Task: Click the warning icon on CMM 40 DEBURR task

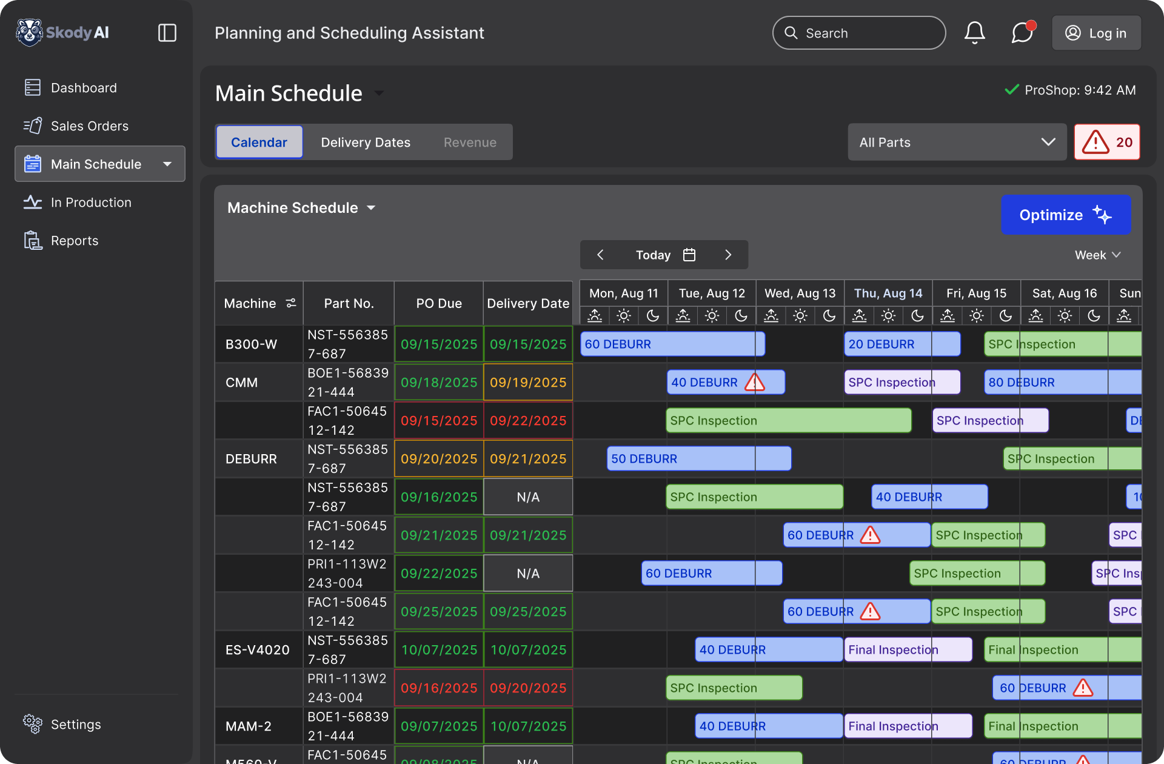Action: point(754,382)
